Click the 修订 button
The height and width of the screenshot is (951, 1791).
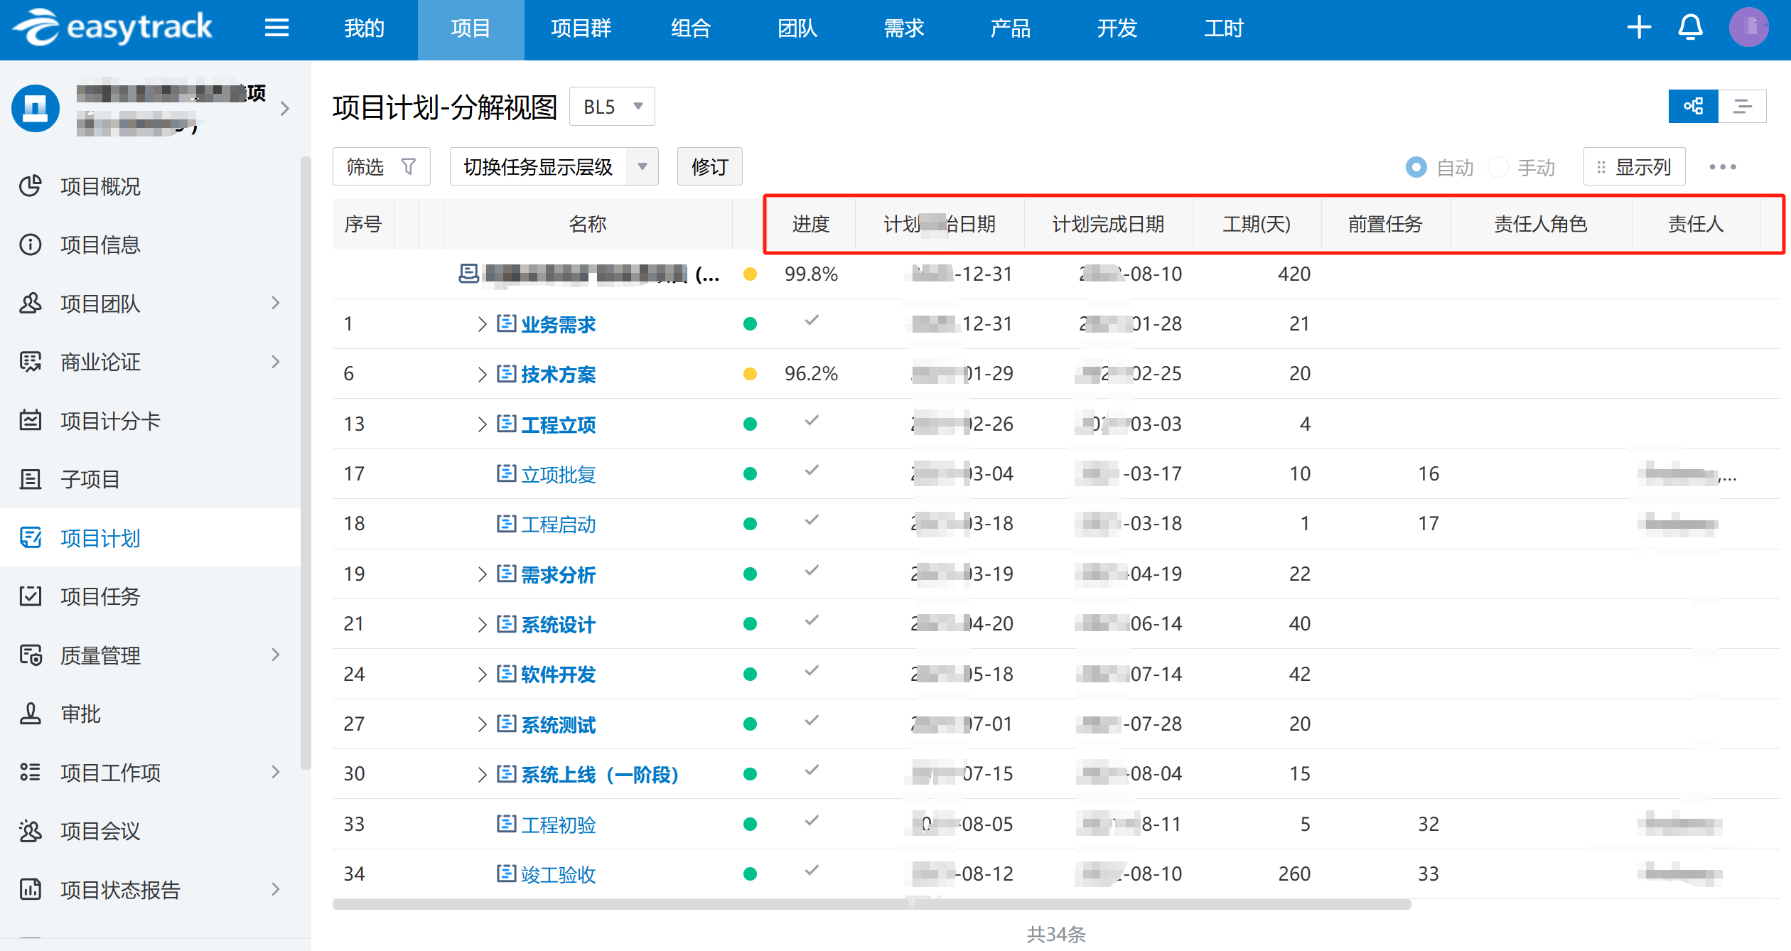[x=709, y=167]
